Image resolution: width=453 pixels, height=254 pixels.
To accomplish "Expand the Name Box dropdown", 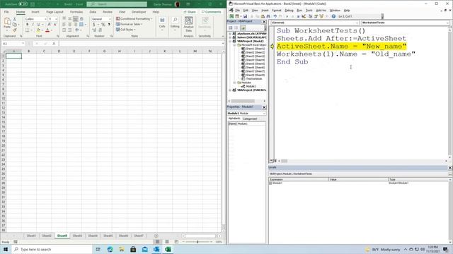I will 23,44.
